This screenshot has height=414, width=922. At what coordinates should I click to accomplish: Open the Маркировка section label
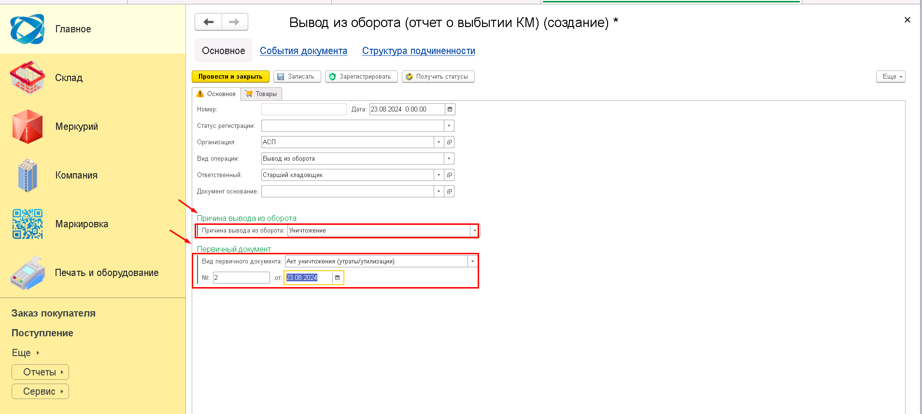82,224
